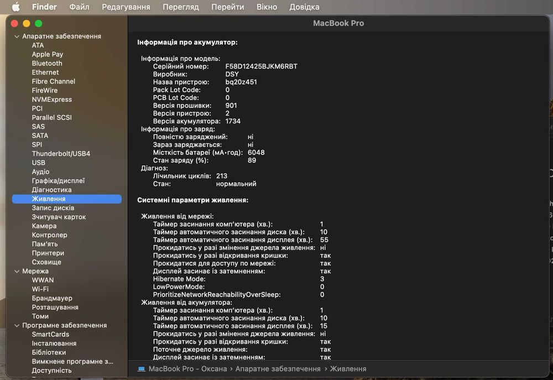Select SATA in the sidebar
Viewport: 553px width, 380px height.
[x=40, y=136]
